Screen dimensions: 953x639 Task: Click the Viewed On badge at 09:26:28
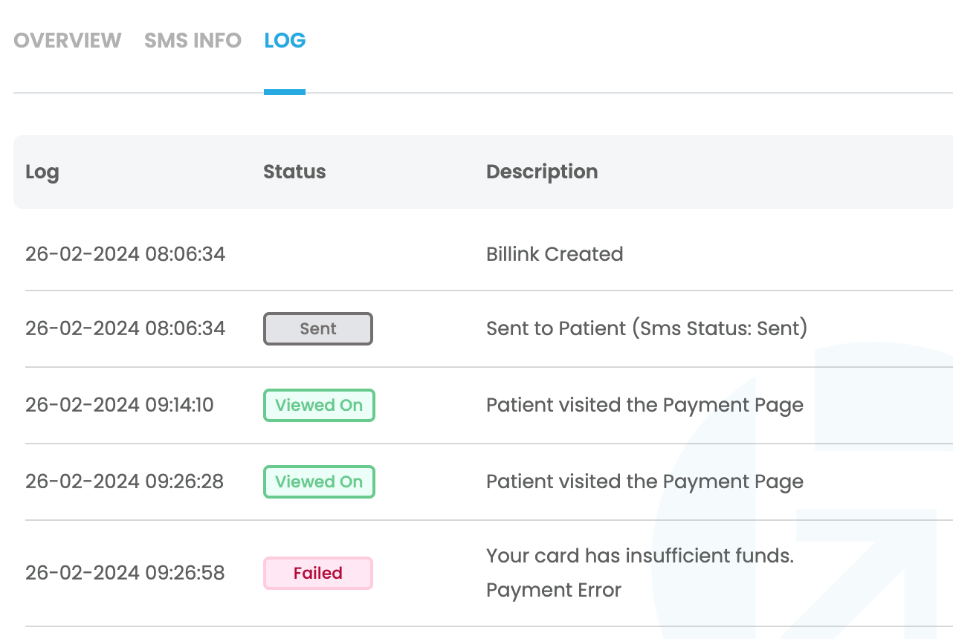[x=319, y=481]
